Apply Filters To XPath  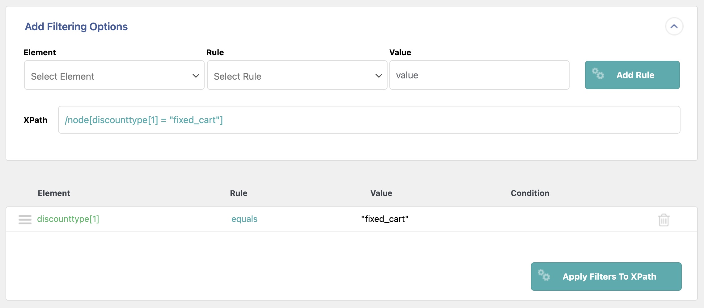609,277
